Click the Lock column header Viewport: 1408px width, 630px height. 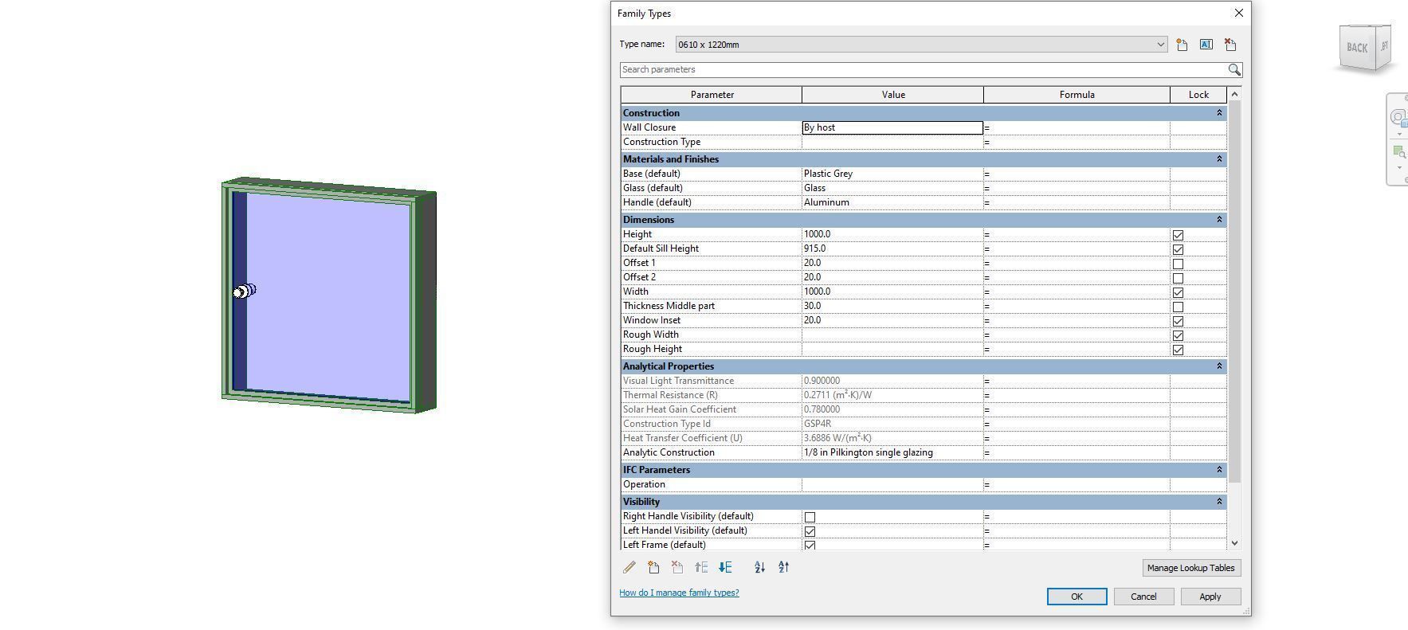(1198, 95)
